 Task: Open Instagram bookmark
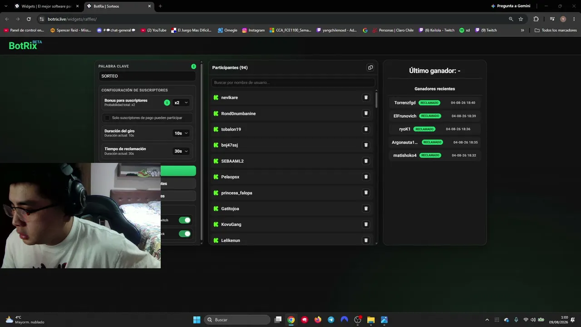click(253, 30)
